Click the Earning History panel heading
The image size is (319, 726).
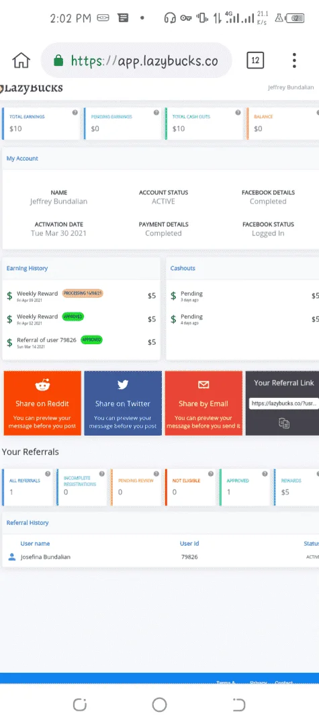pyautogui.click(x=27, y=268)
